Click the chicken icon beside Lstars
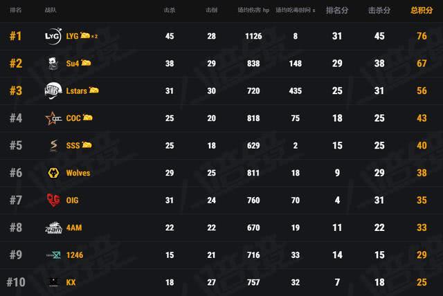The height and width of the screenshot is (296, 443). [93, 90]
